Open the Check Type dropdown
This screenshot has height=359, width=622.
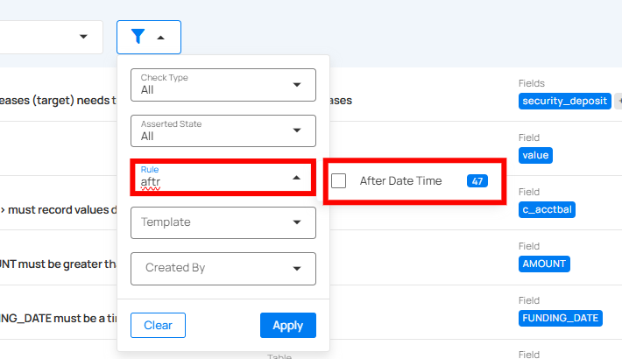[223, 84]
